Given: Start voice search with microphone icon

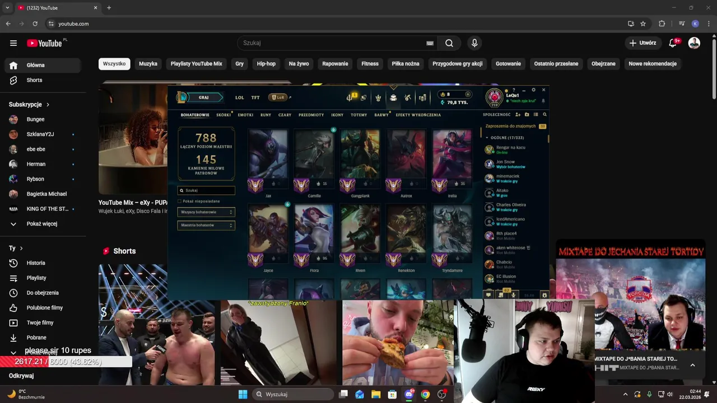Looking at the screenshot, I should (474, 43).
